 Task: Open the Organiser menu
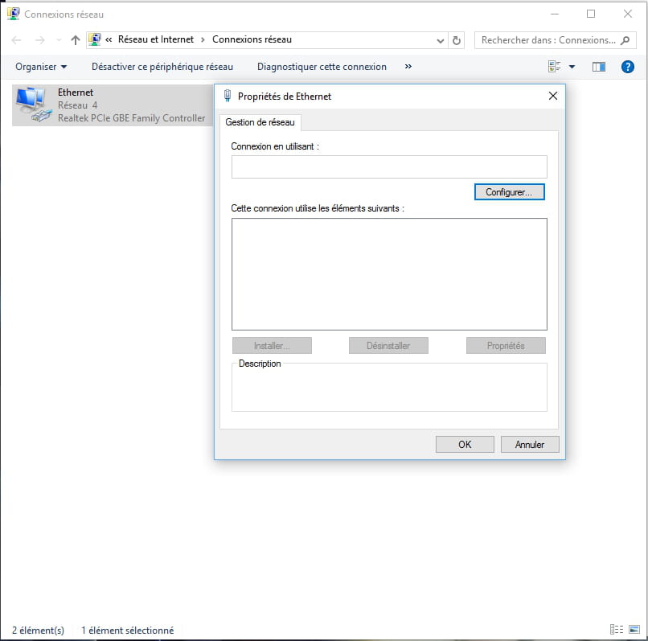(41, 67)
